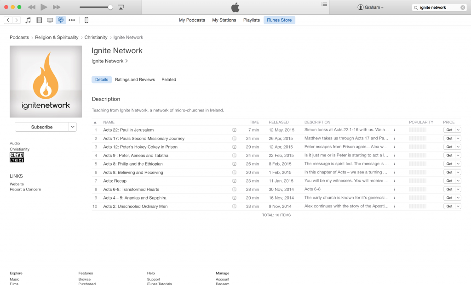Screen dimensions: 471x285
Task: Open the iPhone device icon
Action: 86,20
